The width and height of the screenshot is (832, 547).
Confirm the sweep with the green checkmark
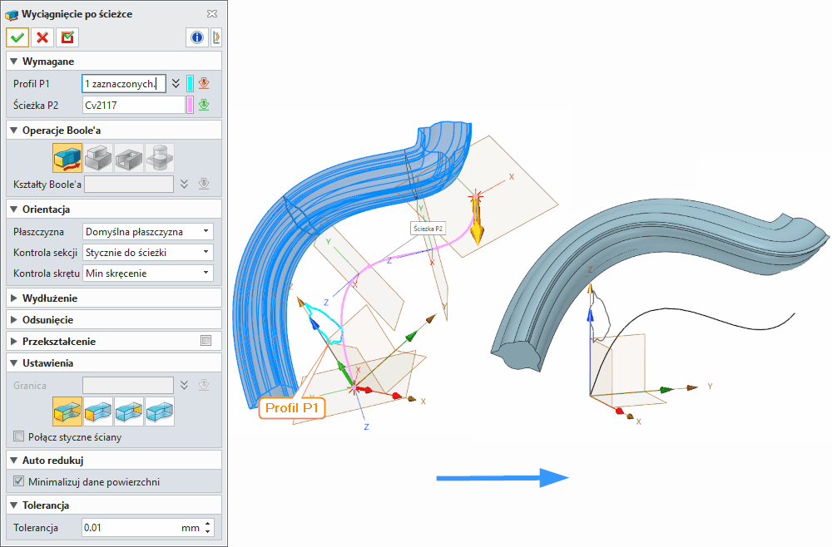(x=17, y=37)
